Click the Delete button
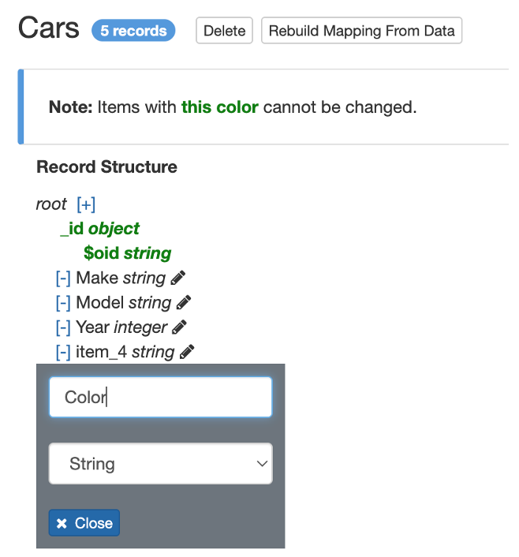Viewport: 519px width, 557px height. 224,32
